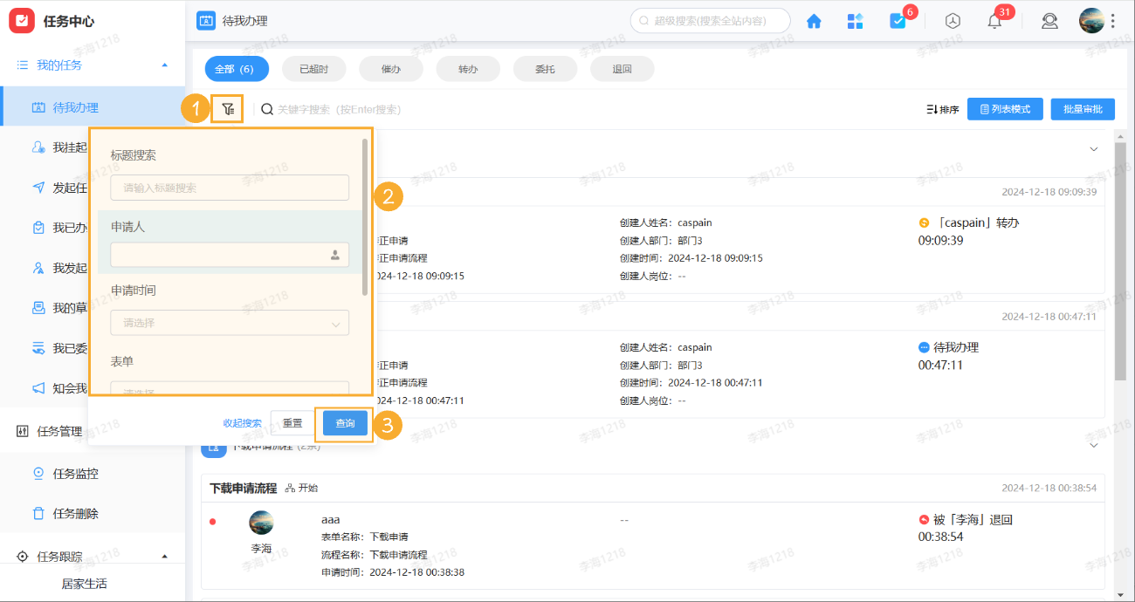Click the 查询 query button
Viewport: 1135px width, 602px height.
[344, 422]
